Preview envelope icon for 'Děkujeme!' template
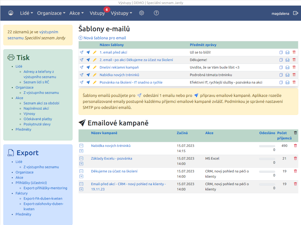301x225 pixels. (287, 60)
